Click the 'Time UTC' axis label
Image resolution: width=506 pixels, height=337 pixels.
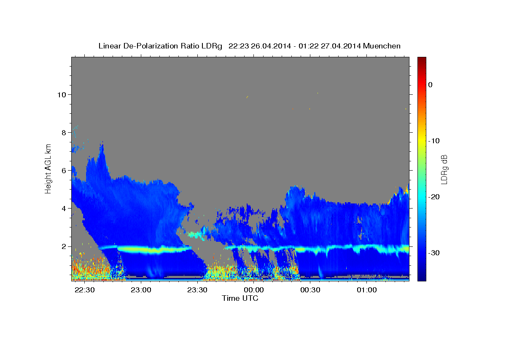240,298
